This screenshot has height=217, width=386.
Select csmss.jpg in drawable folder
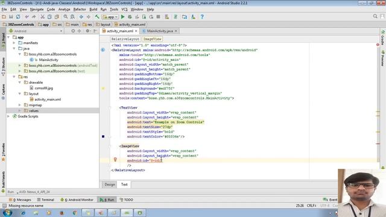43,88
